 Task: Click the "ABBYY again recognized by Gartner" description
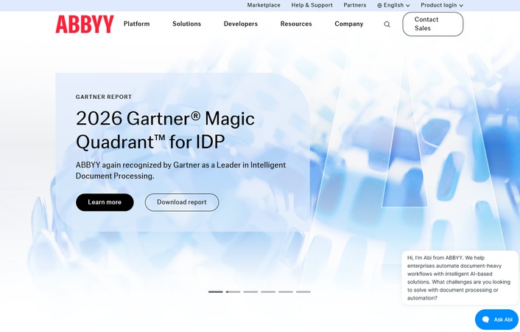pyautogui.click(x=180, y=170)
